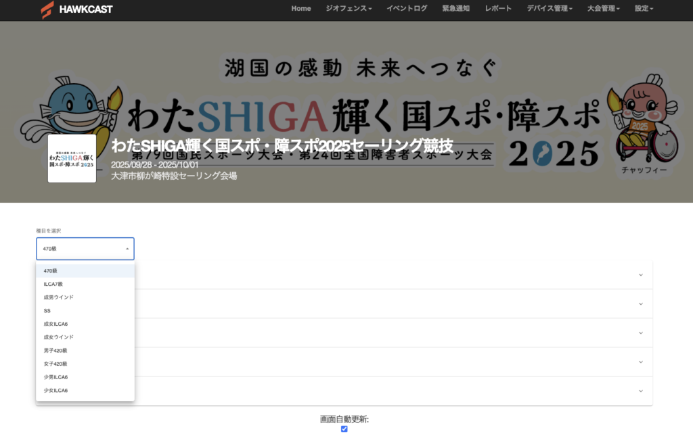The height and width of the screenshot is (438, 693).
Task: Expand the topmost accordion row chevron
Action: tap(640, 275)
